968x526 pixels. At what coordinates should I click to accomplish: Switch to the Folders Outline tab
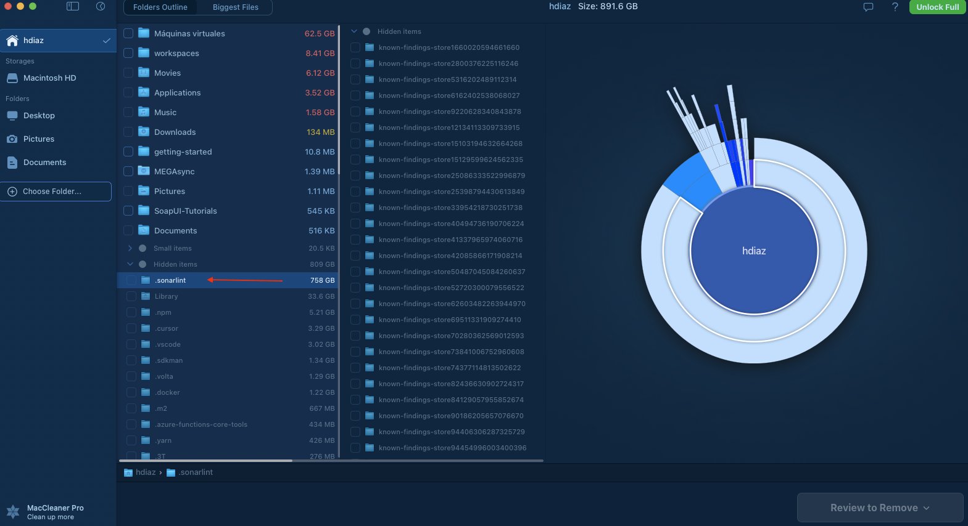(160, 7)
